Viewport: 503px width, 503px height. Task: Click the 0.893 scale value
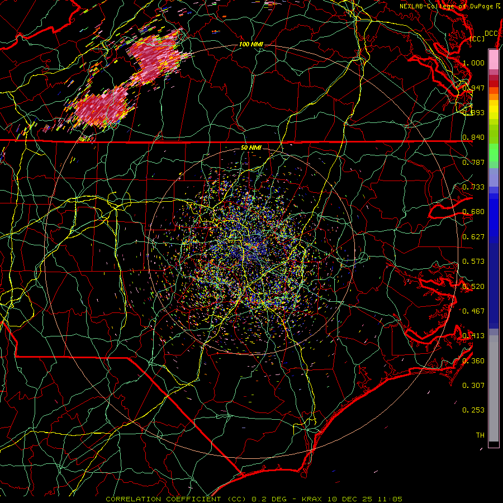pyautogui.click(x=473, y=112)
